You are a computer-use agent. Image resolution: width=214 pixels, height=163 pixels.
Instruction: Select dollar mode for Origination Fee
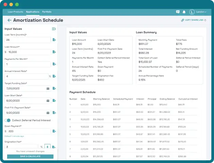pyautogui.click(x=48, y=147)
